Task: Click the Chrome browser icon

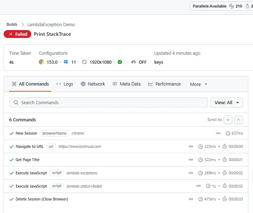Action: [x=41, y=62]
